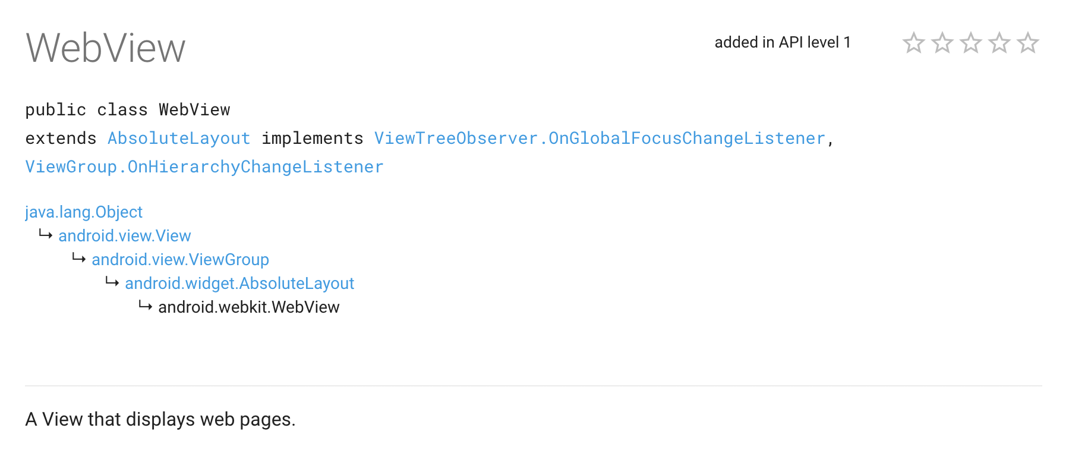Open android.view.View in class hierarchy
Image resolution: width=1085 pixels, height=453 pixels.
coord(125,236)
